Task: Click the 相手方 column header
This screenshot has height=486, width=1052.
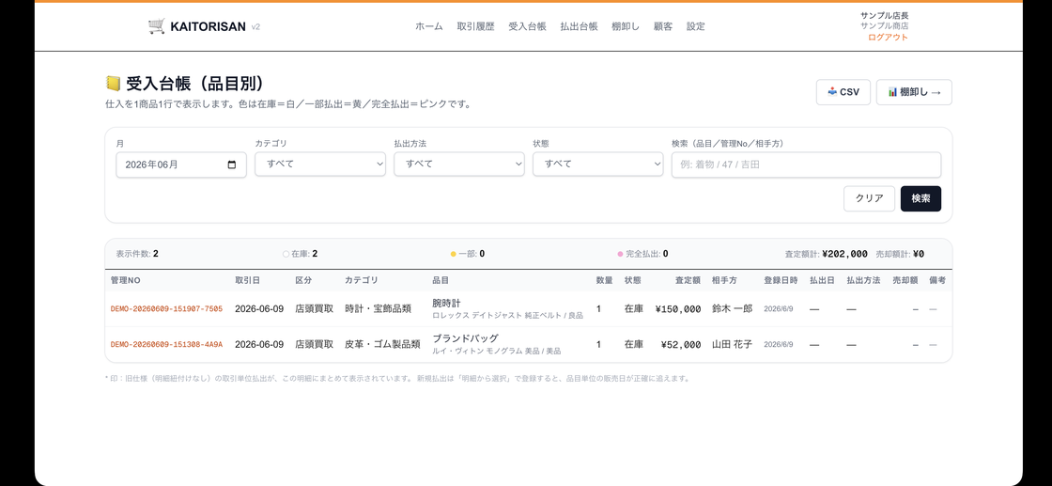Action: 724,280
